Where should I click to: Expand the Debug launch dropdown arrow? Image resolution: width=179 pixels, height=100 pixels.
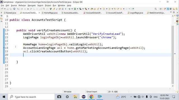coord(72,9)
